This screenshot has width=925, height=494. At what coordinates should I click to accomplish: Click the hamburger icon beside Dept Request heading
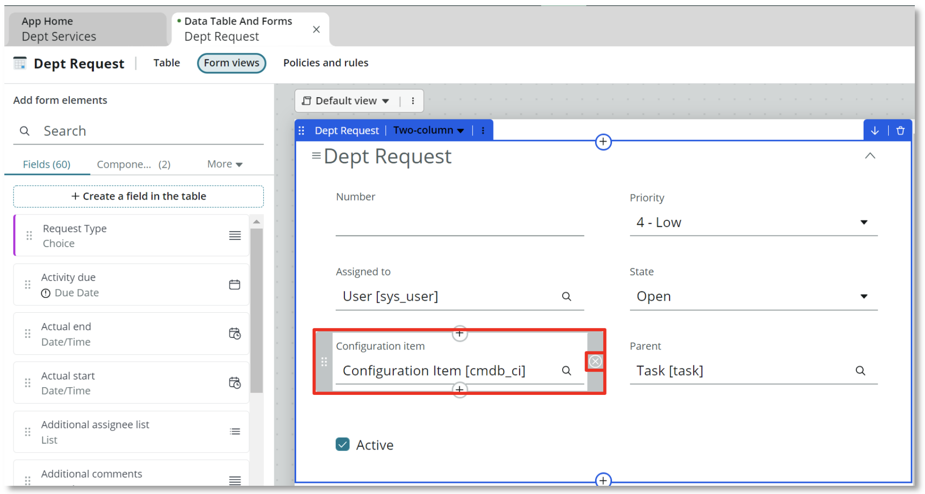point(316,156)
